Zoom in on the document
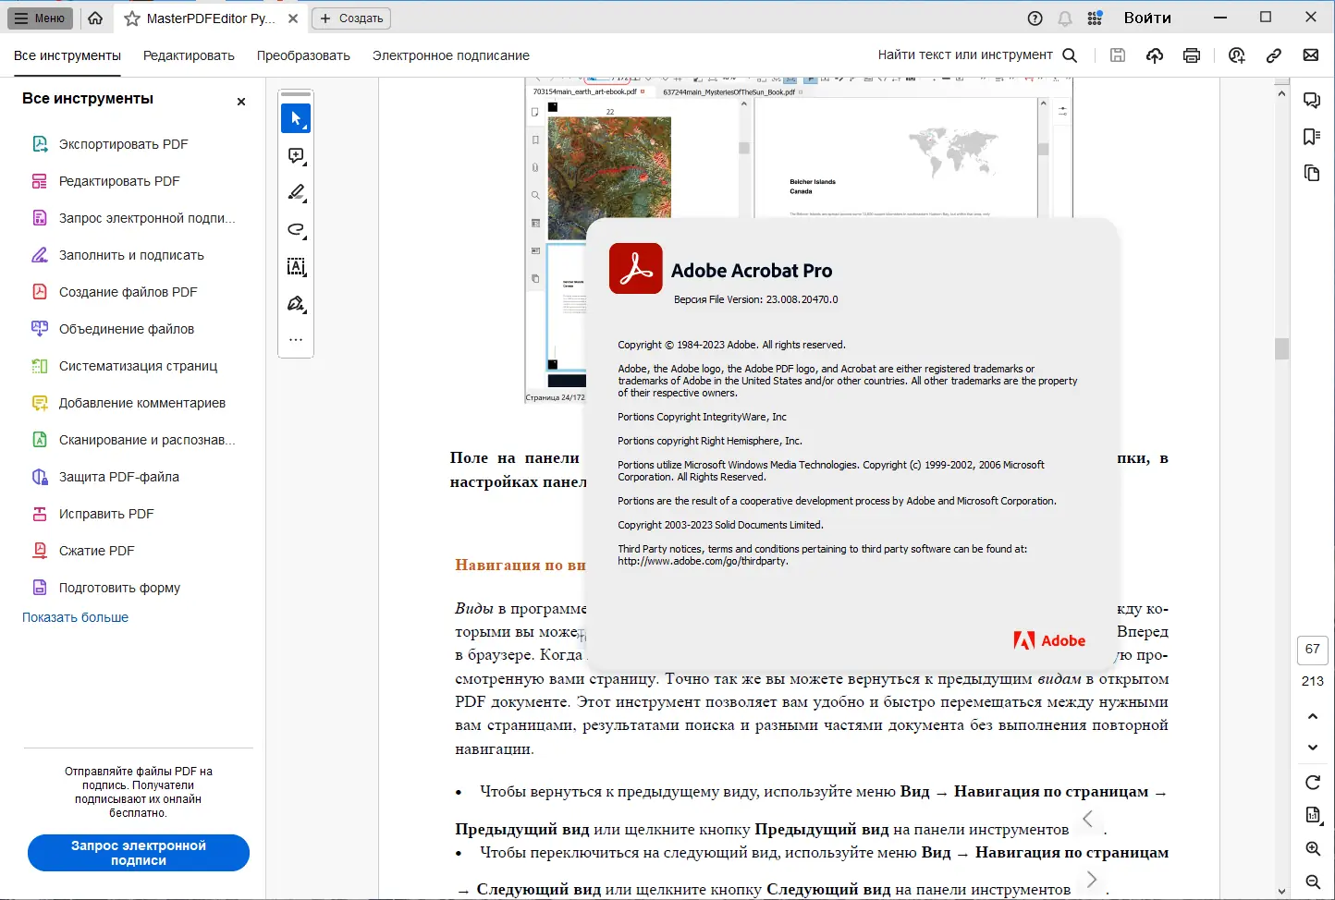The image size is (1335, 900). 1312,848
